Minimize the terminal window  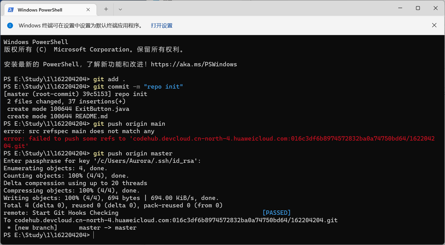pos(400,8)
